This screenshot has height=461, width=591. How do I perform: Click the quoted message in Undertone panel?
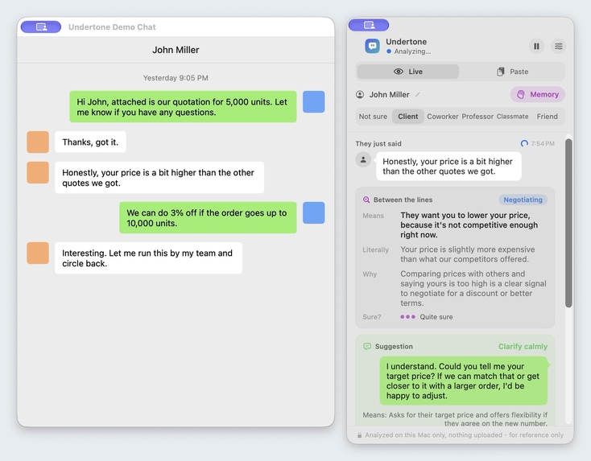[x=448, y=166]
